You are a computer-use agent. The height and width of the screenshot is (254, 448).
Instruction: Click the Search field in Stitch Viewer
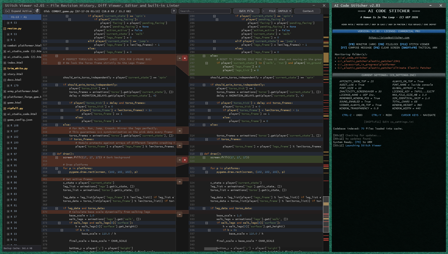pyautogui.click(x=205, y=11)
